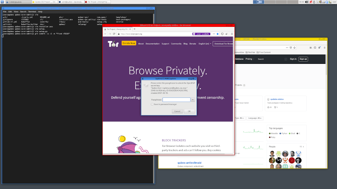Open the qubes-antievilmaid repository link
The width and height of the screenshot is (337, 189).
(x=189, y=162)
